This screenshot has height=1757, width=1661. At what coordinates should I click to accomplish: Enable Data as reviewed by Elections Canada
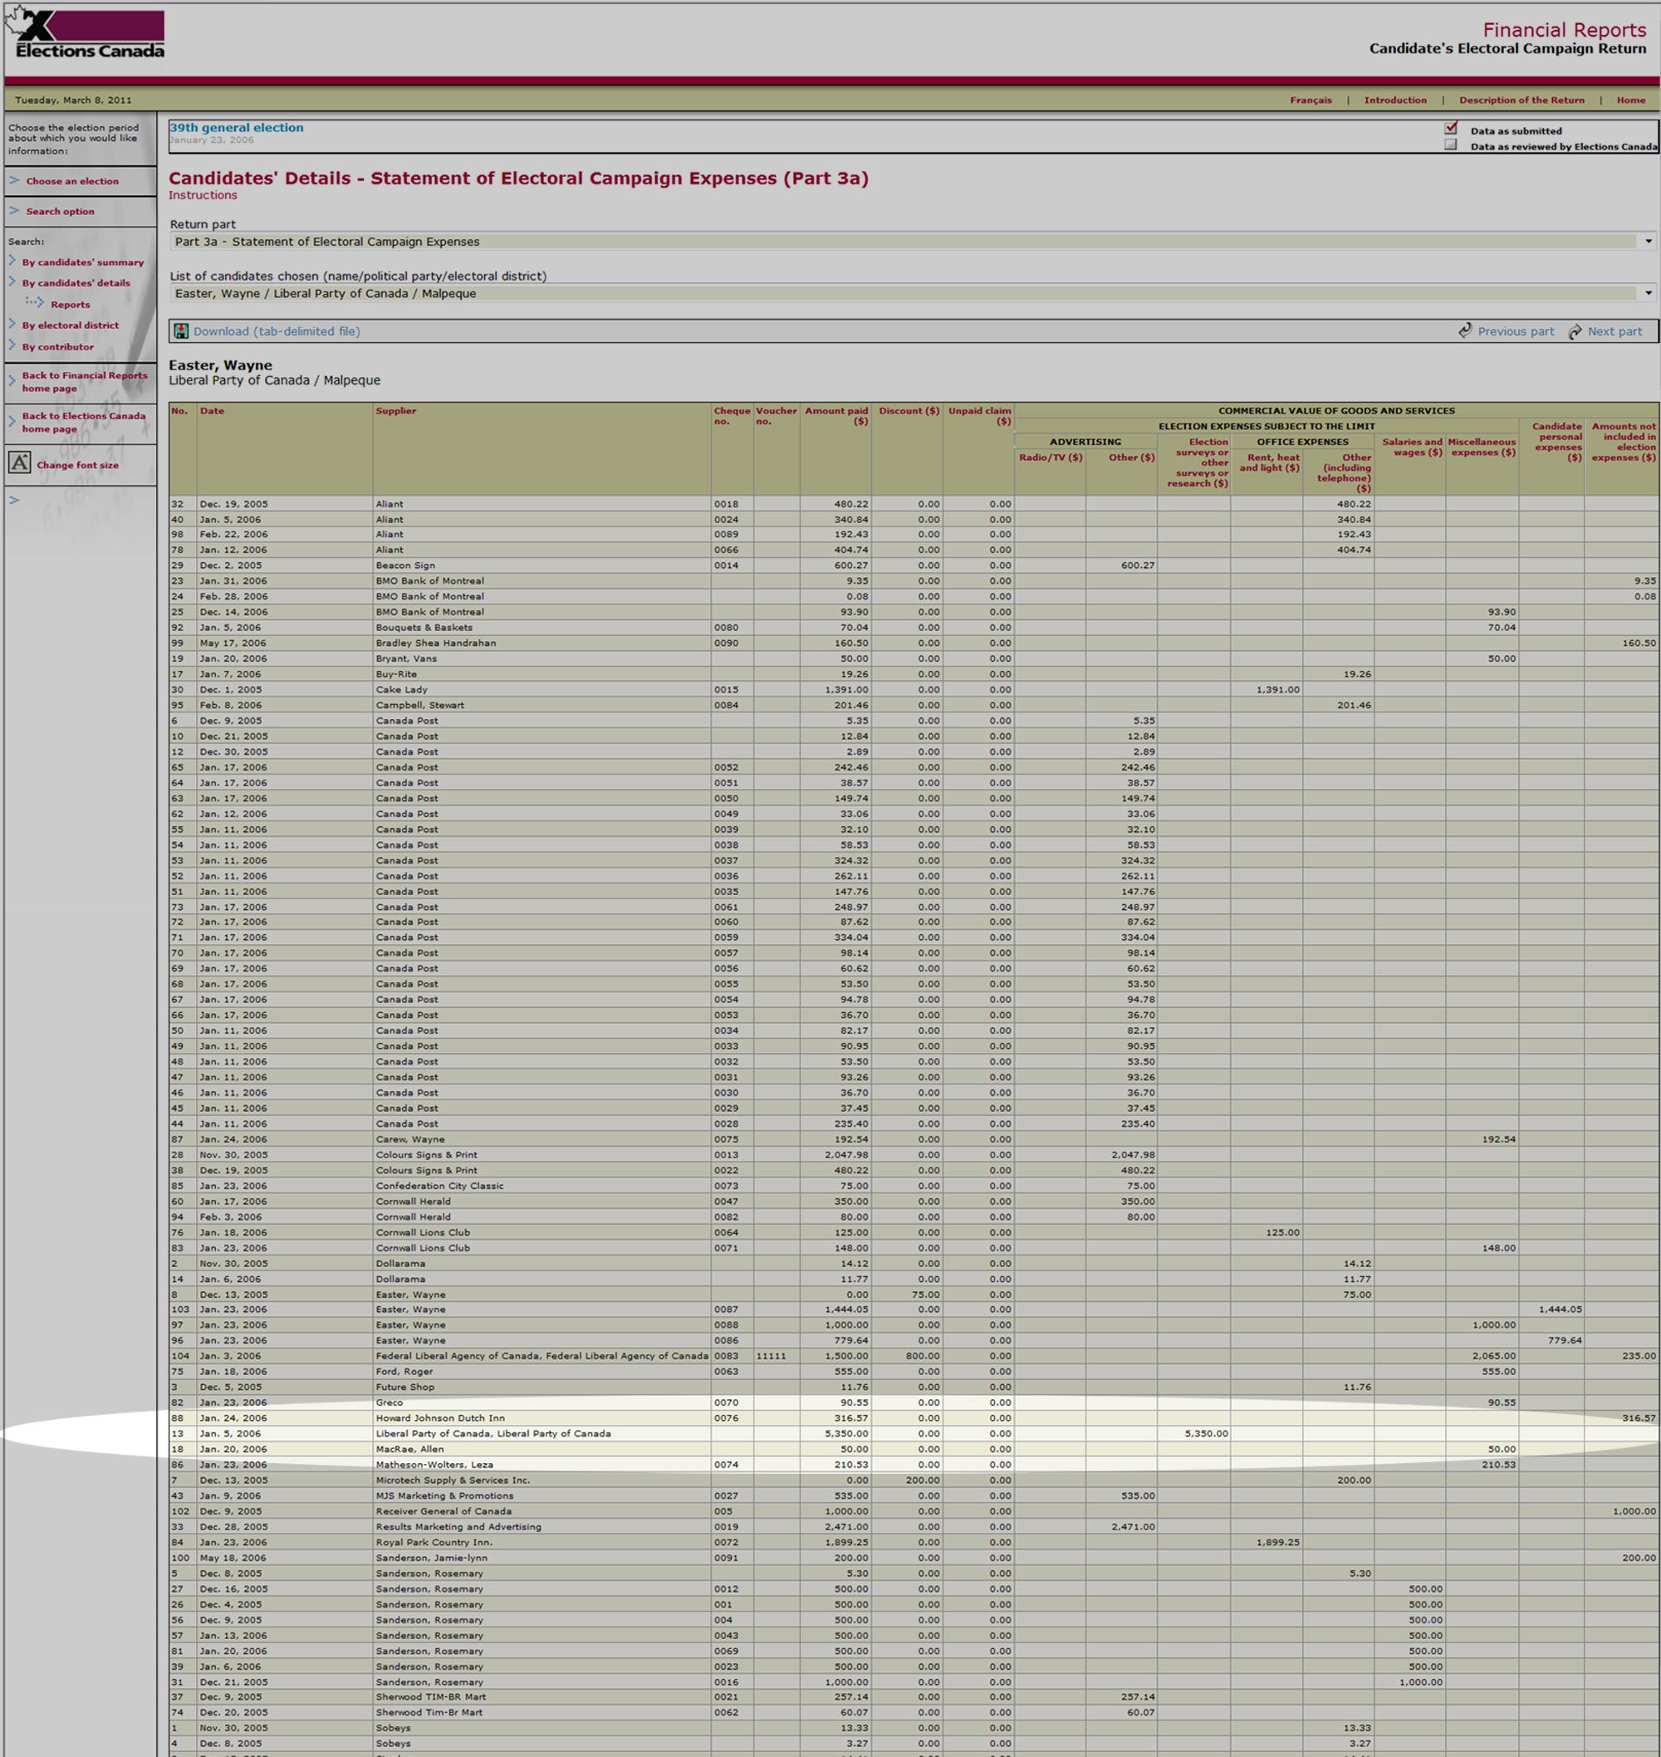coord(1450,145)
